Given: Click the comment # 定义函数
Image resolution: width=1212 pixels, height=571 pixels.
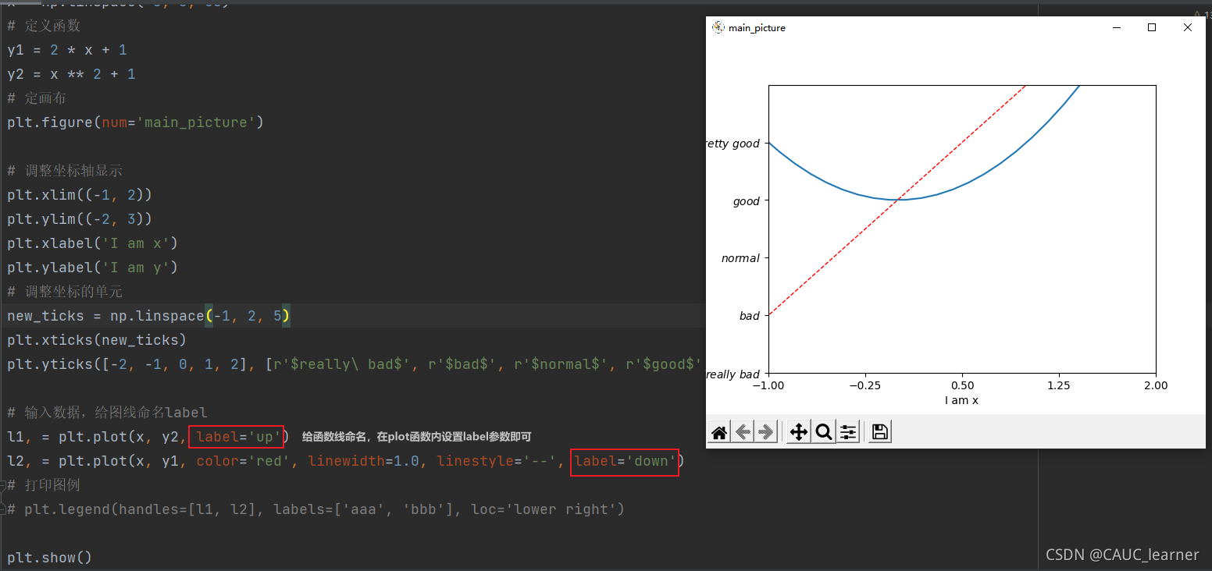Looking at the screenshot, I should tap(44, 26).
